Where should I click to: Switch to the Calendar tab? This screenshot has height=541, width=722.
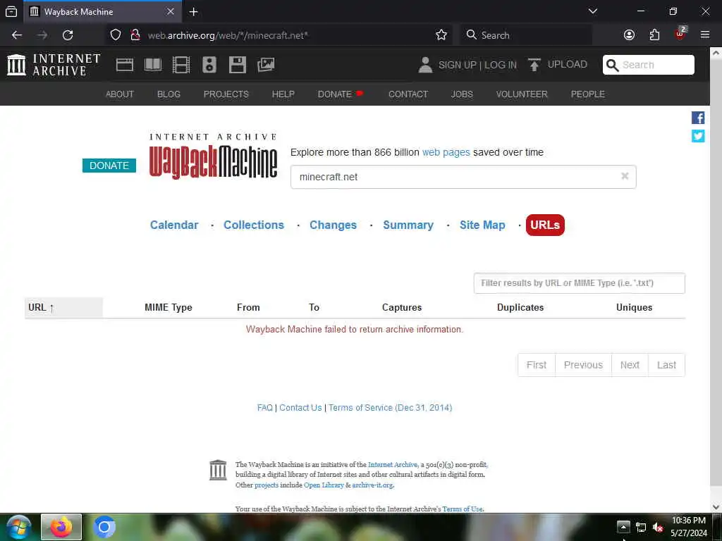(174, 225)
